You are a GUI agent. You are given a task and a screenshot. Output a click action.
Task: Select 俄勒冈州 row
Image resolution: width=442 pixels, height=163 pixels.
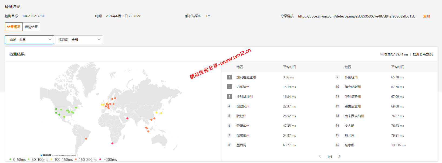tap(275, 106)
